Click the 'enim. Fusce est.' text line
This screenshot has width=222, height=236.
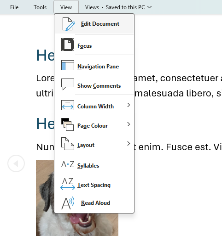pyautogui.click(x=175, y=147)
